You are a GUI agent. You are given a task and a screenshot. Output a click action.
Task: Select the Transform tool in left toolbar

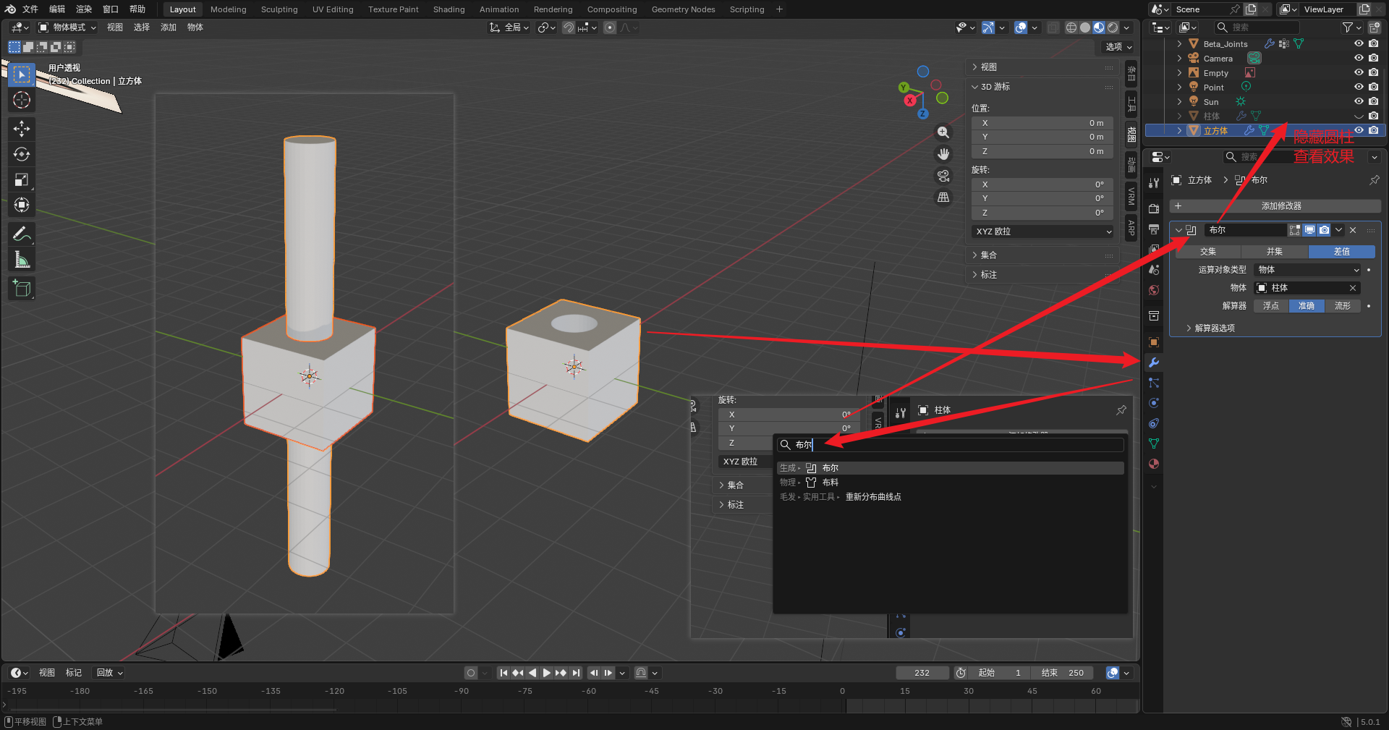[x=22, y=205]
